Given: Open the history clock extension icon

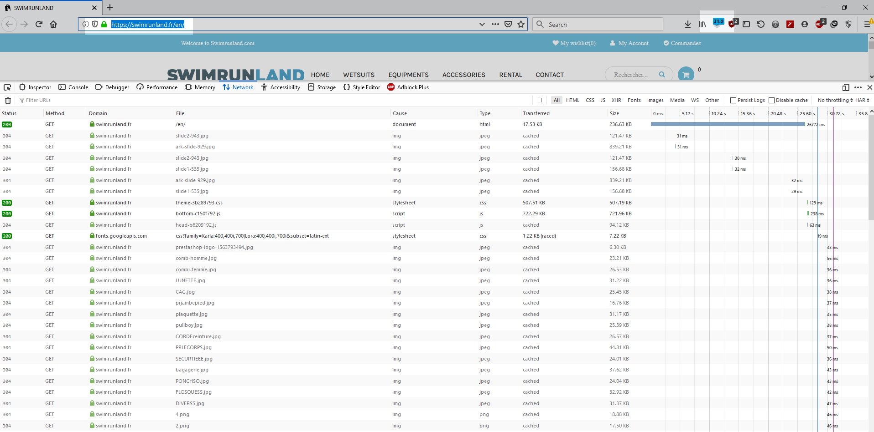Looking at the screenshot, I should click(761, 24).
